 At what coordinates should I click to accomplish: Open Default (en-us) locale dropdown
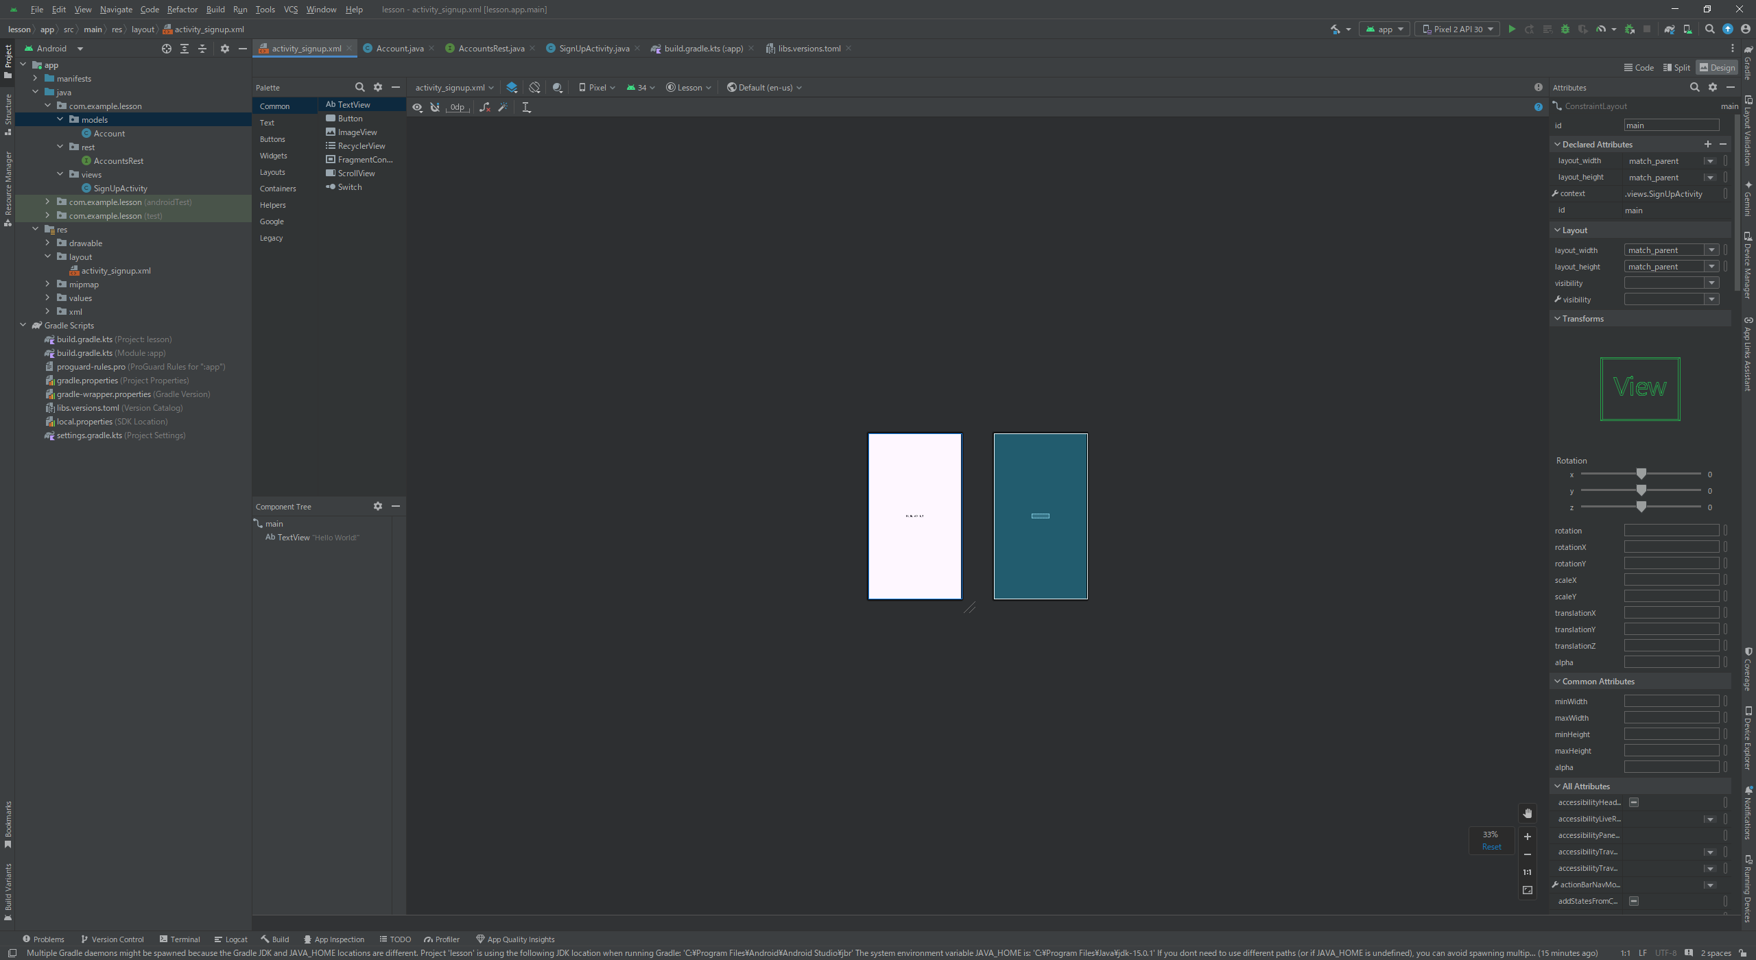(764, 87)
